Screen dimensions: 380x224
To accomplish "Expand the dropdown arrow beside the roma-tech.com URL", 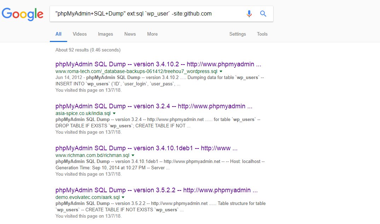I will [x=221, y=71].
